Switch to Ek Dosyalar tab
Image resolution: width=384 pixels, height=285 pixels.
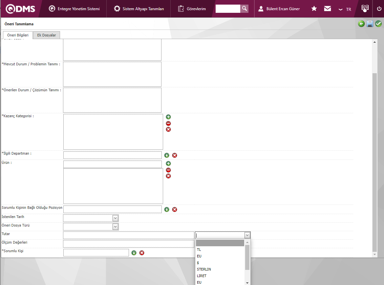(x=47, y=35)
